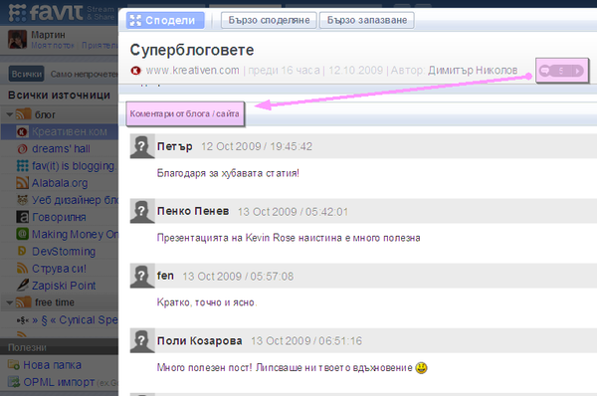
Task: Toggle the comments count pill with 5
Action: [x=561, y=71]
